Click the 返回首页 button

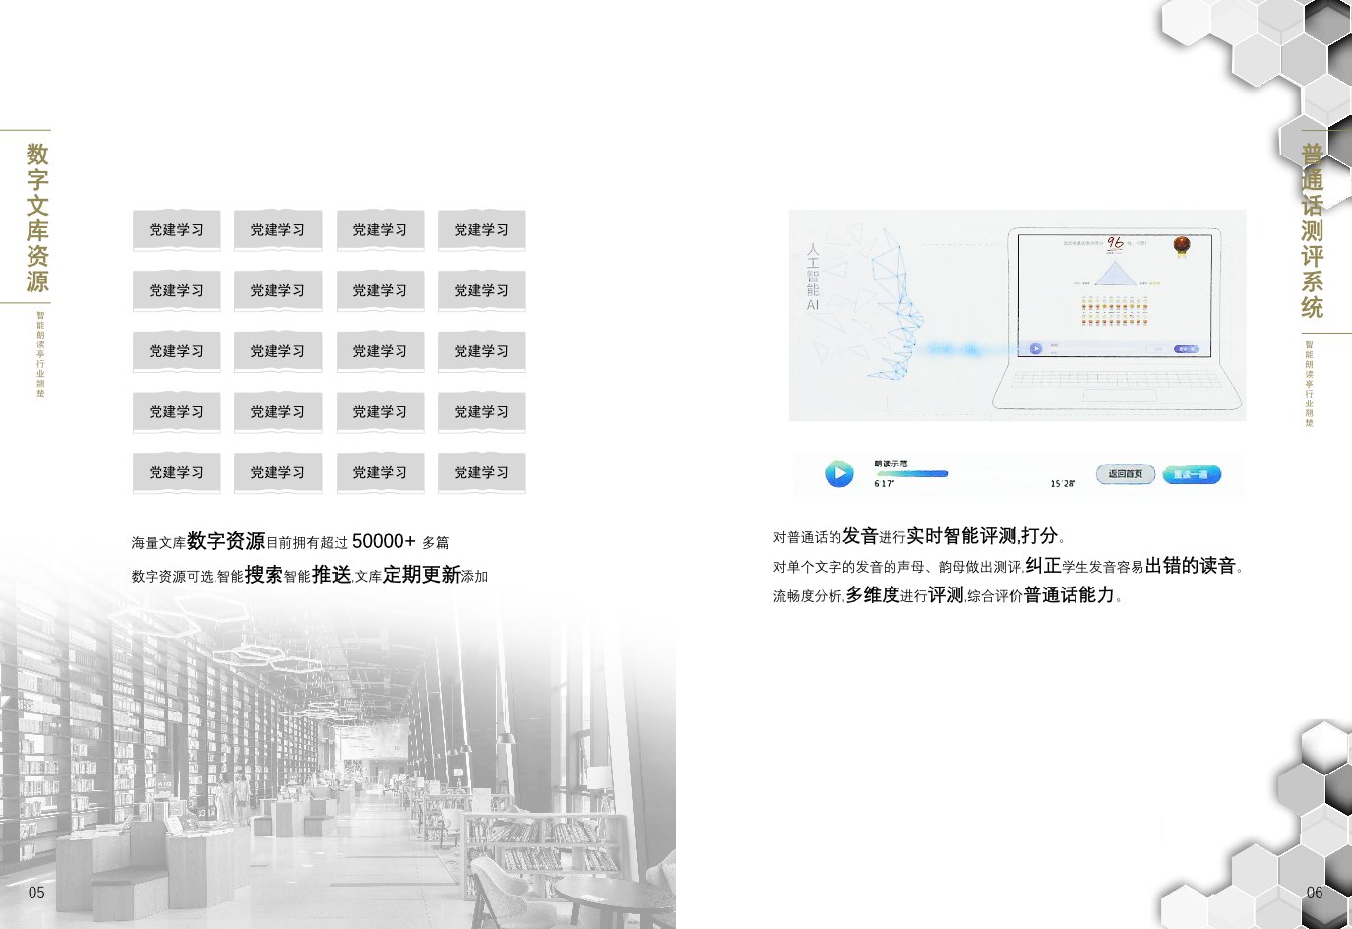tap(1126, 474)
